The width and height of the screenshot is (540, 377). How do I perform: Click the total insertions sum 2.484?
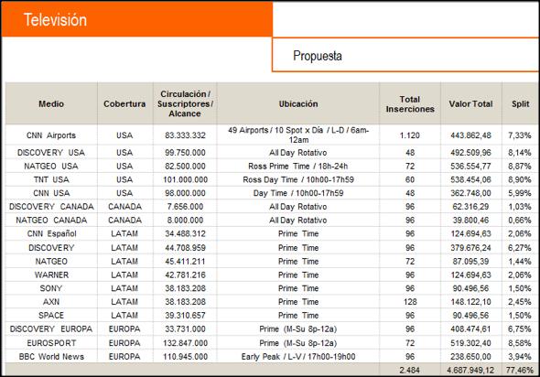(x=410, y=370)
